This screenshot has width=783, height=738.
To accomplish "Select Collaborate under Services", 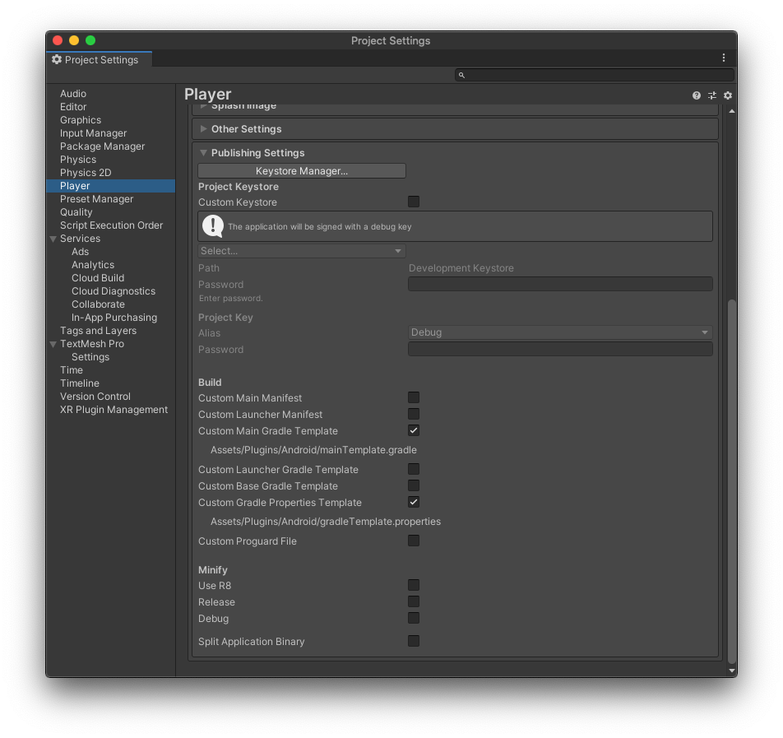I will click(x=98, y=304).
